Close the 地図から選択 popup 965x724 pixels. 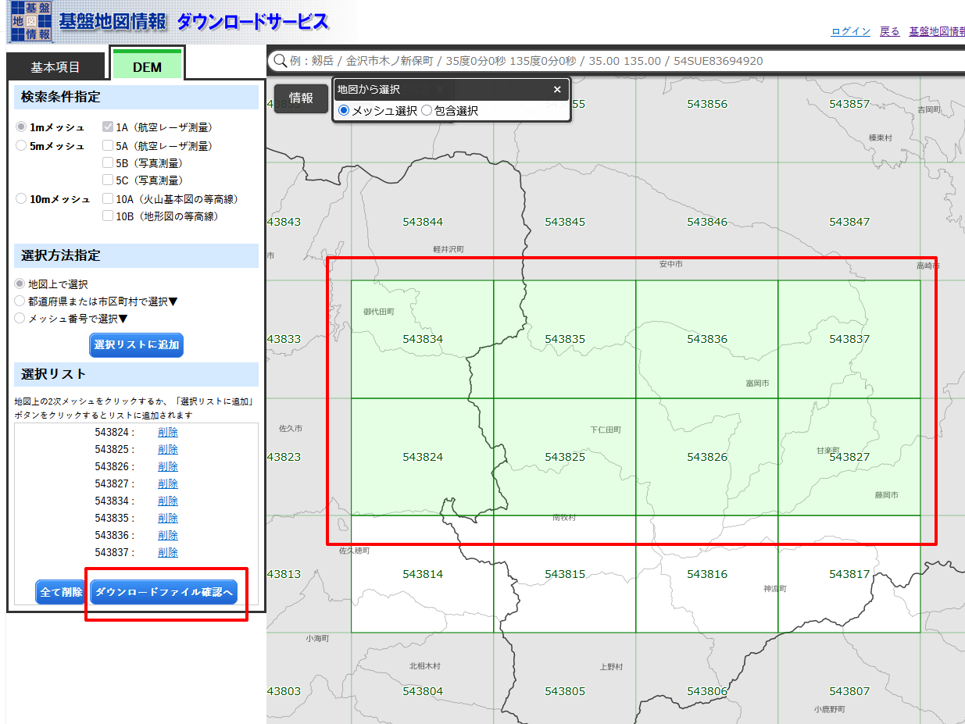[557, 90]
